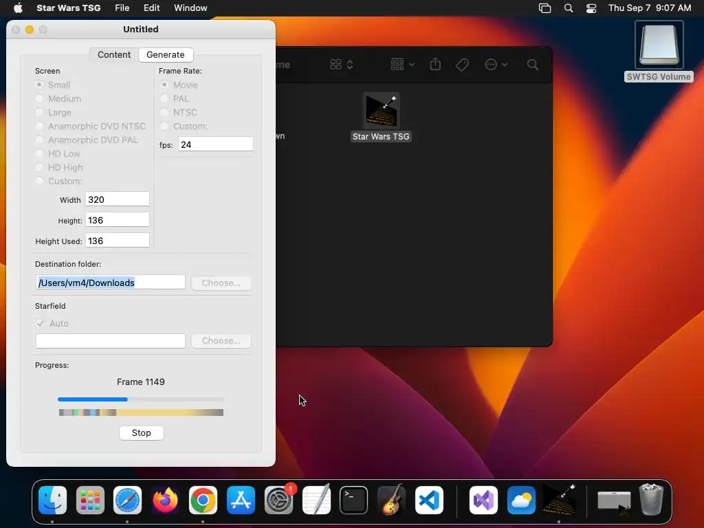704x528 pixels.
Task: Select the Medium screen size option
Action: point(58,99)
